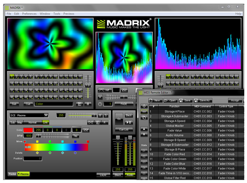Select the WF fade type button
Image resolution: width=247 pixels, height=183 pixels.
pyautogui.click(x=105, y=90)
